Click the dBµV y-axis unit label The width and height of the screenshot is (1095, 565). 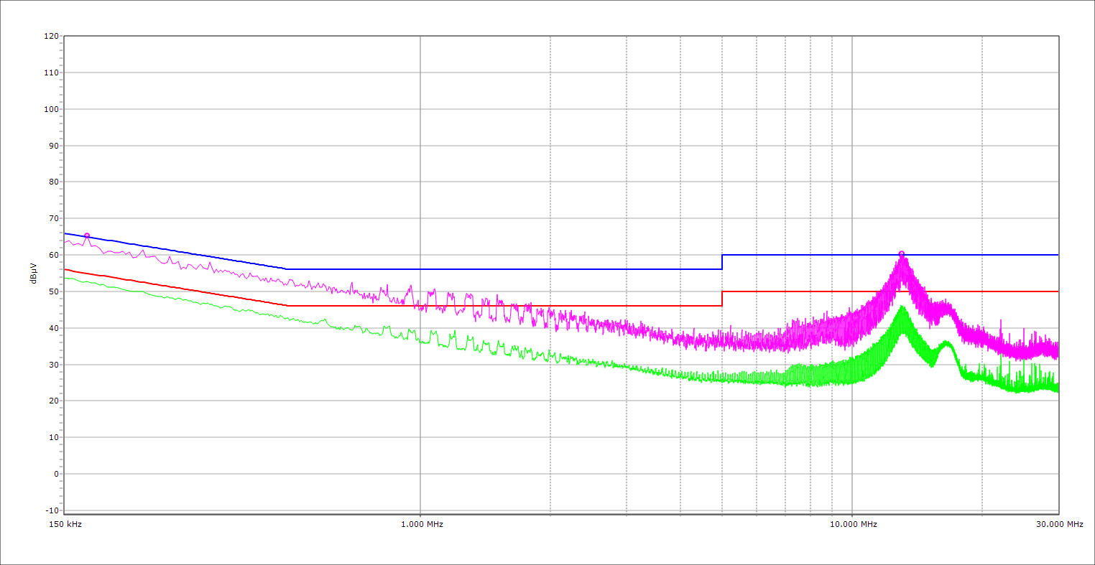[33, 273]
